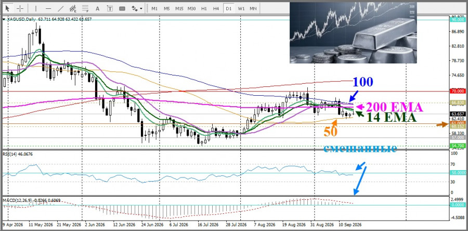Click the 74.650 price scale value

click(x=458, y=75)
